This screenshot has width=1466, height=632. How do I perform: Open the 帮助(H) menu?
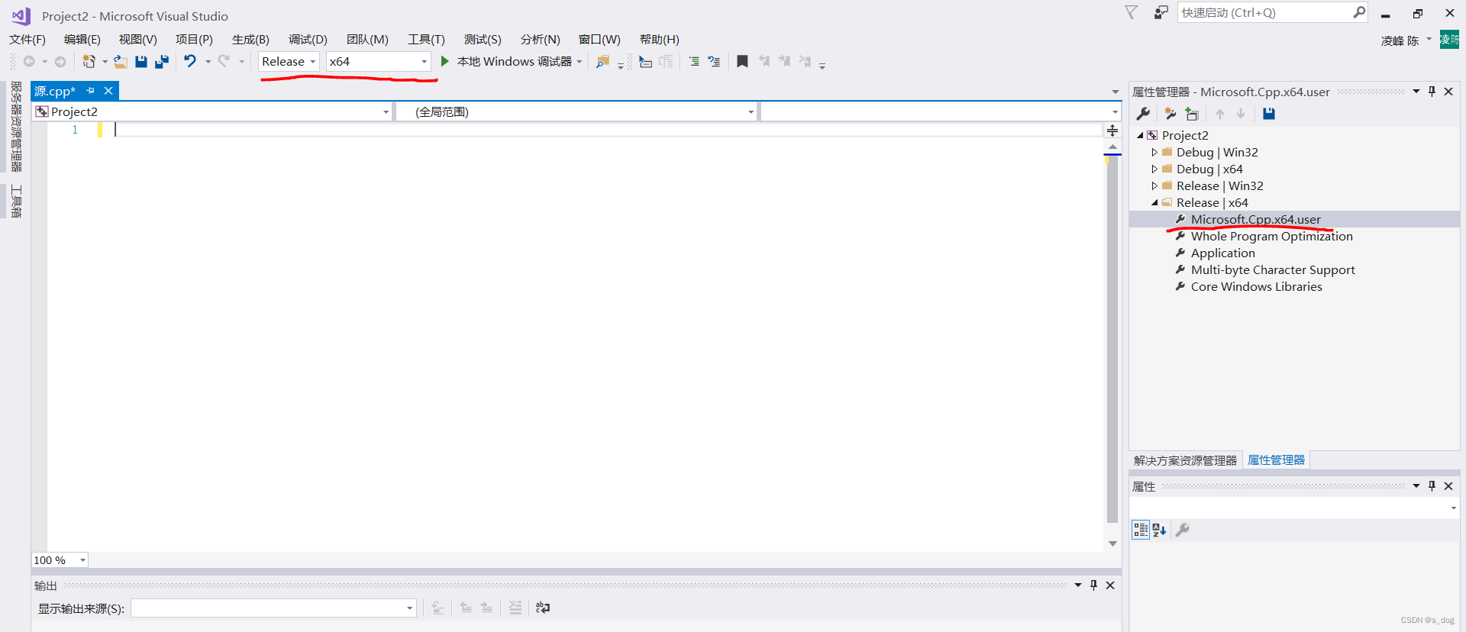point(659,40)
